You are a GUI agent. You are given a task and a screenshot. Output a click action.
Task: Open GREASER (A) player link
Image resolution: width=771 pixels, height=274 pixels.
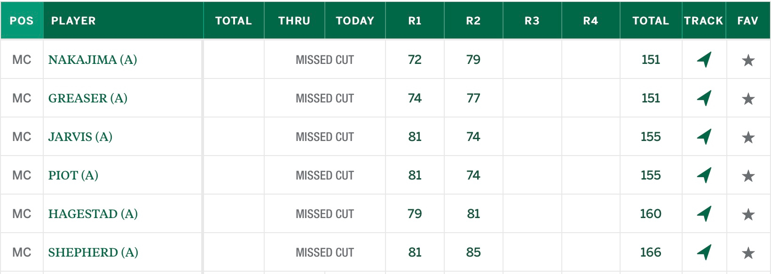88,98
